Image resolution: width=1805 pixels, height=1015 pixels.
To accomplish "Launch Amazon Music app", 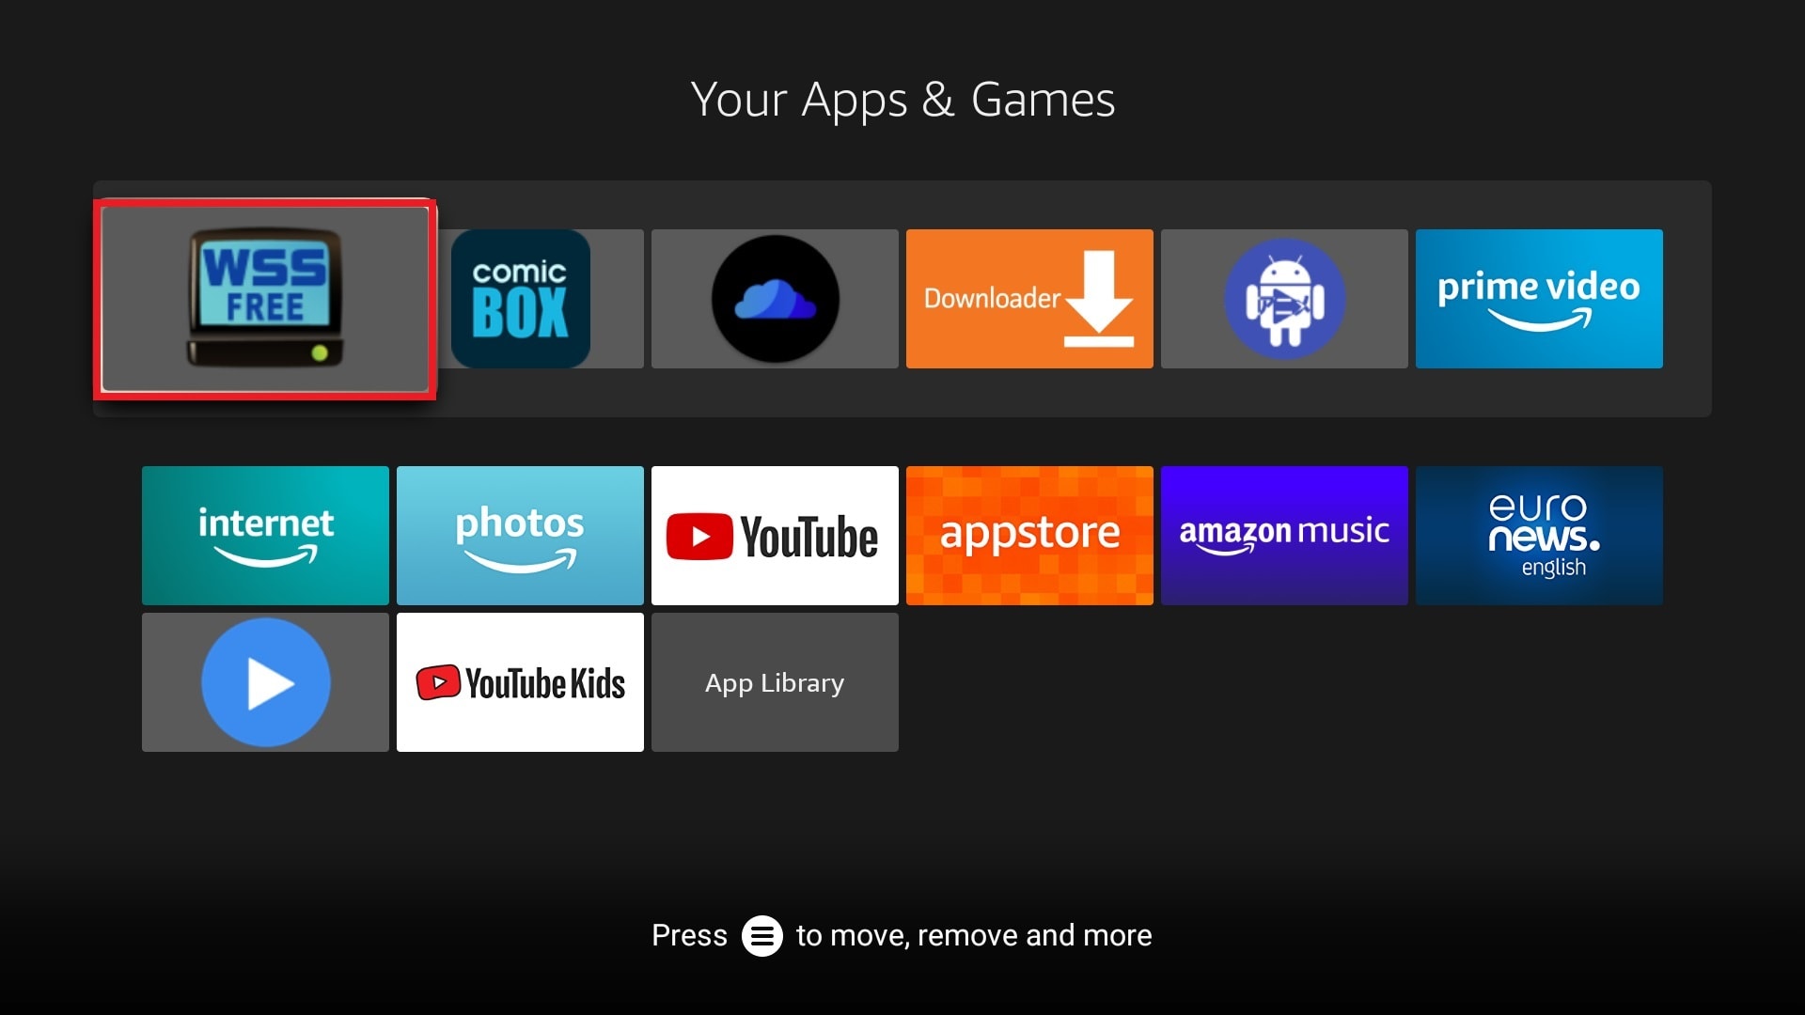I will [1284, 534].
